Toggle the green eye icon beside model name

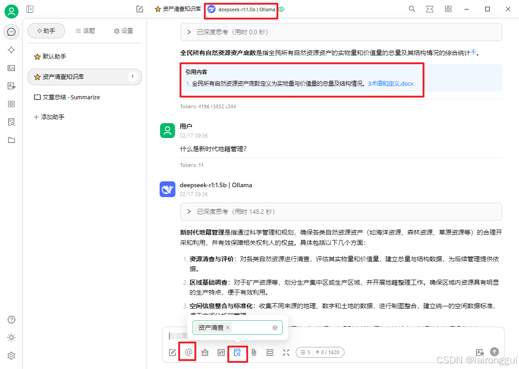(281, 9)
